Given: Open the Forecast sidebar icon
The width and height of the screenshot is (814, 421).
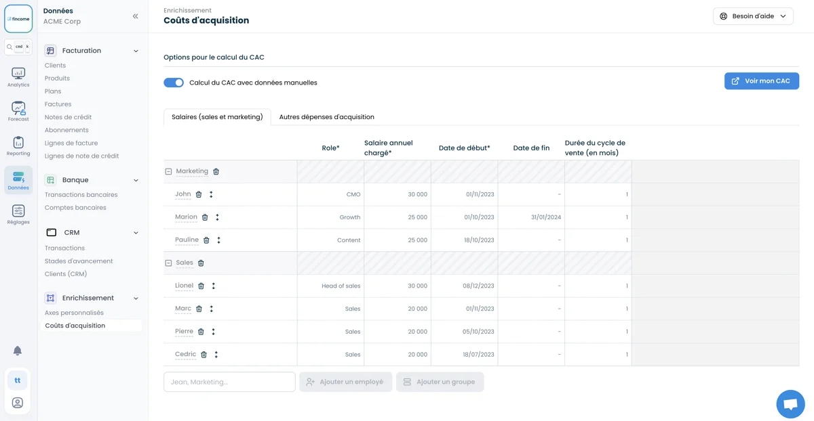Looking at the screenshot, I should (x=18, y=112).
